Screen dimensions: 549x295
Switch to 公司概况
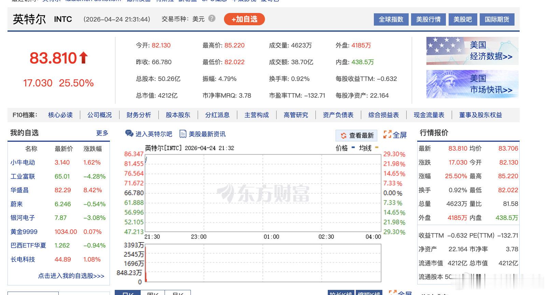click(x=100, y=115)
